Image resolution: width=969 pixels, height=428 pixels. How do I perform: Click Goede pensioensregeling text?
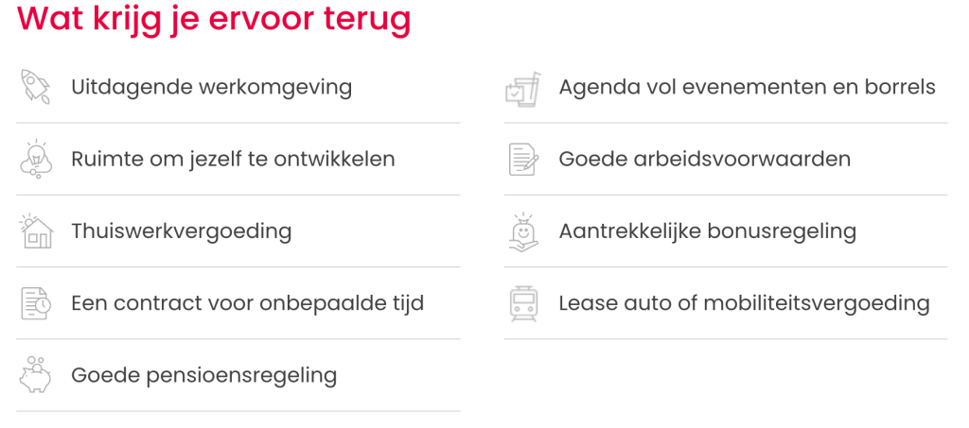204,375
